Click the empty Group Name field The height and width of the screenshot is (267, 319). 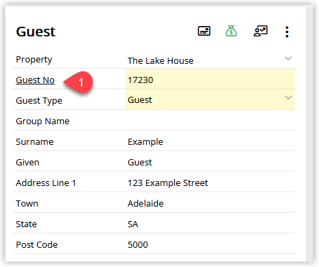tap(210, 121)
